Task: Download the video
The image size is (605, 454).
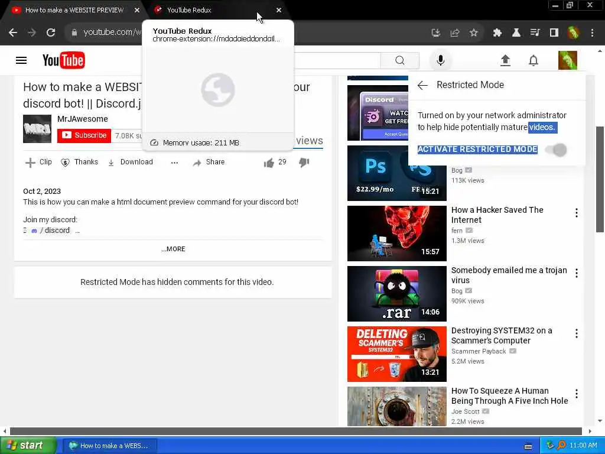Action: [x=130, y=162]
